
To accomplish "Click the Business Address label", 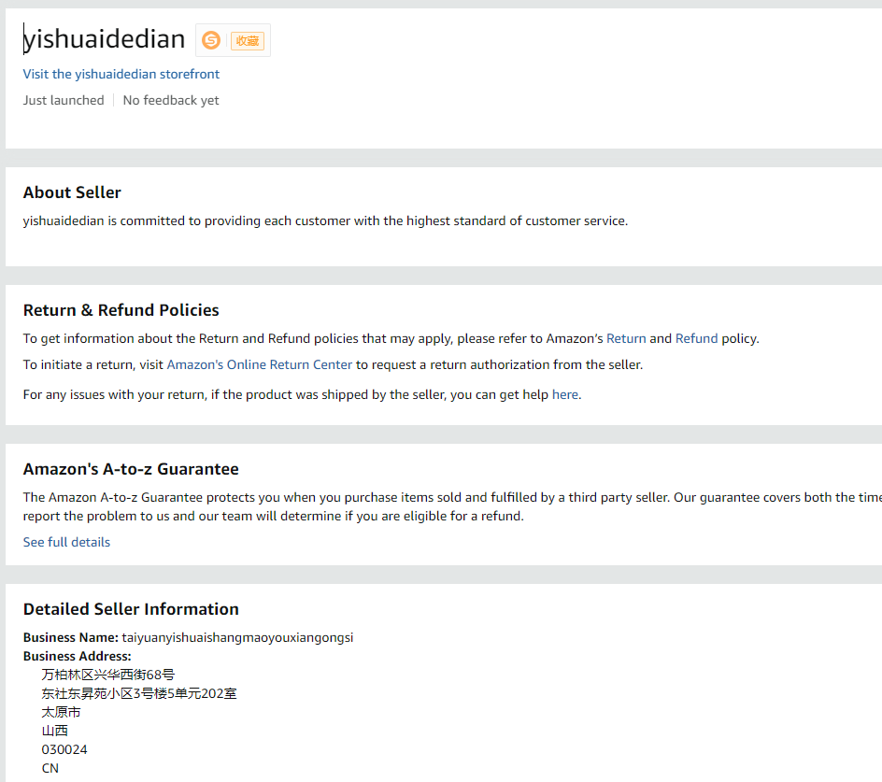I will pyautogui.click(x=77, y=656).
